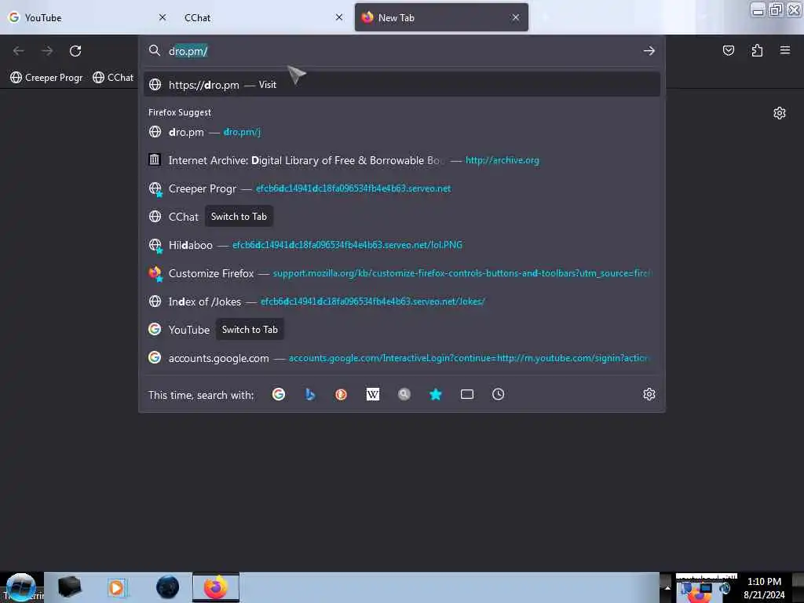This screenshot has height=603, width=804.
Task: Show hidden tray icons arrow
Action: [667, 587]
